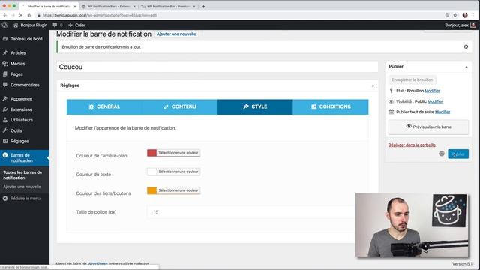Click the white text color swatch
The height and width of the screenshot is (270, 480).
[x=151, y=172]
